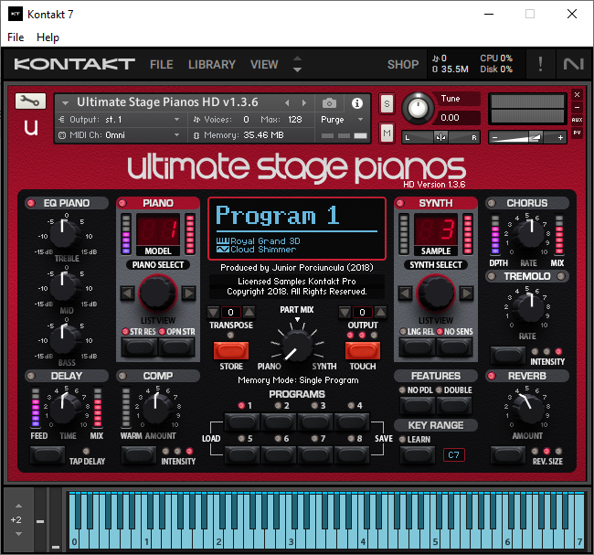Click the REV. SIZE button
Image resolution: width=594 pixels, height=555 pixels.
(508, 454)
